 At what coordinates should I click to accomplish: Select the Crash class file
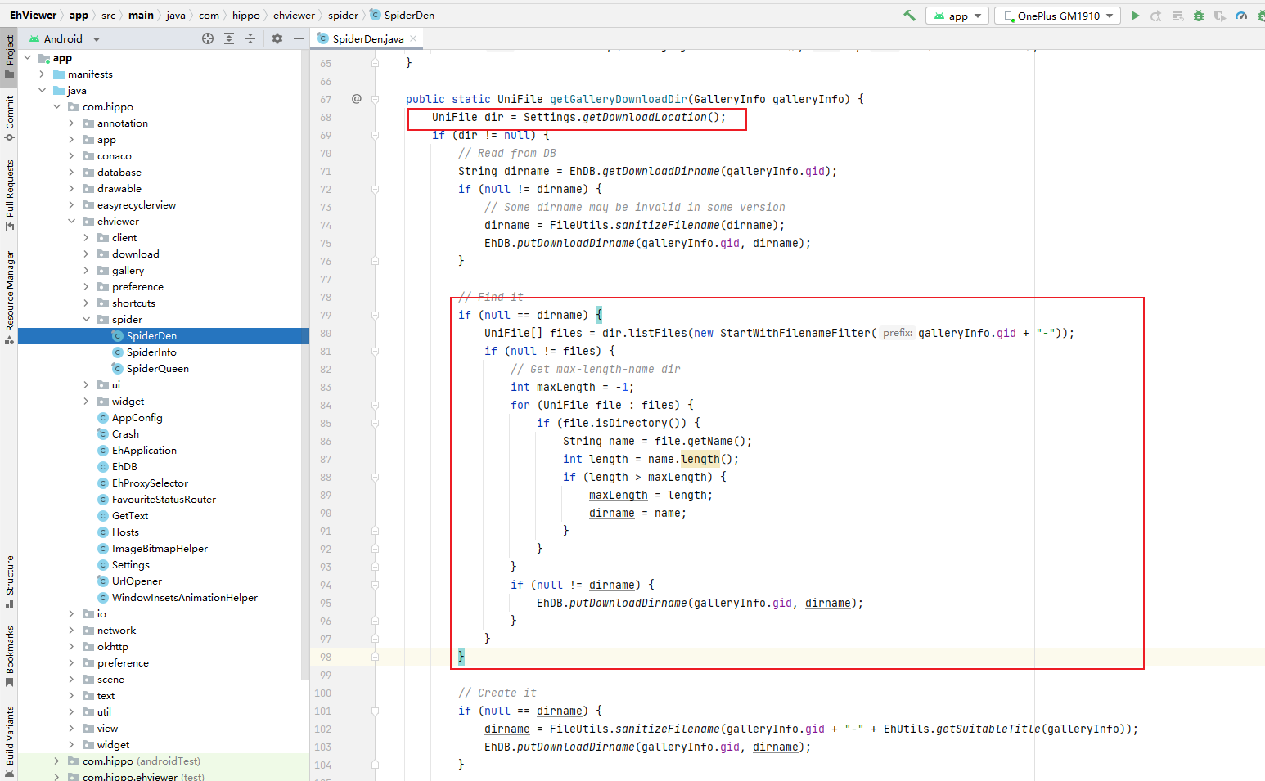click(125, 434)
